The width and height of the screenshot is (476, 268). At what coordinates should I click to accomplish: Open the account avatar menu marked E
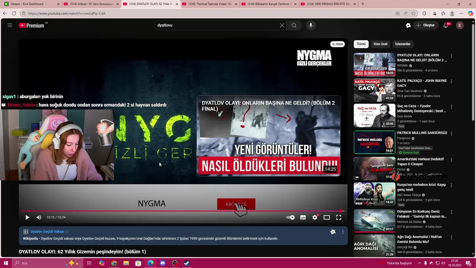click(460, 25)
